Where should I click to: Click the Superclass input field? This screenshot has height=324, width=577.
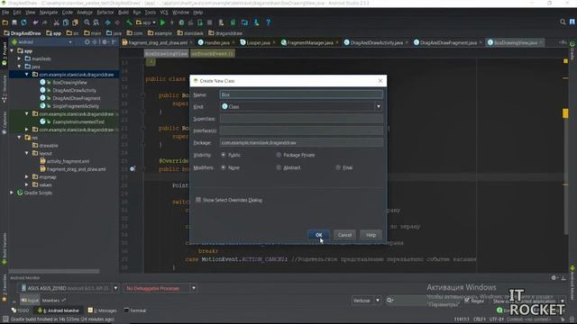point(301,119)
